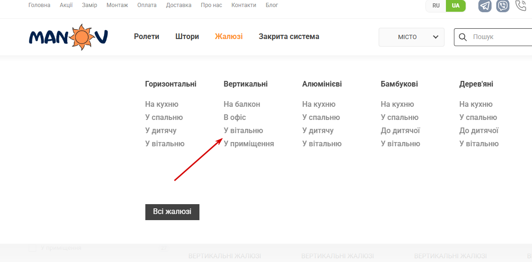Select 'На балкон' vertical blinds link

click(242, 104)
